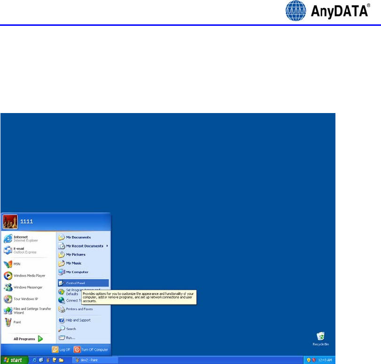Launch Windows Media Player

pos(24,275)
